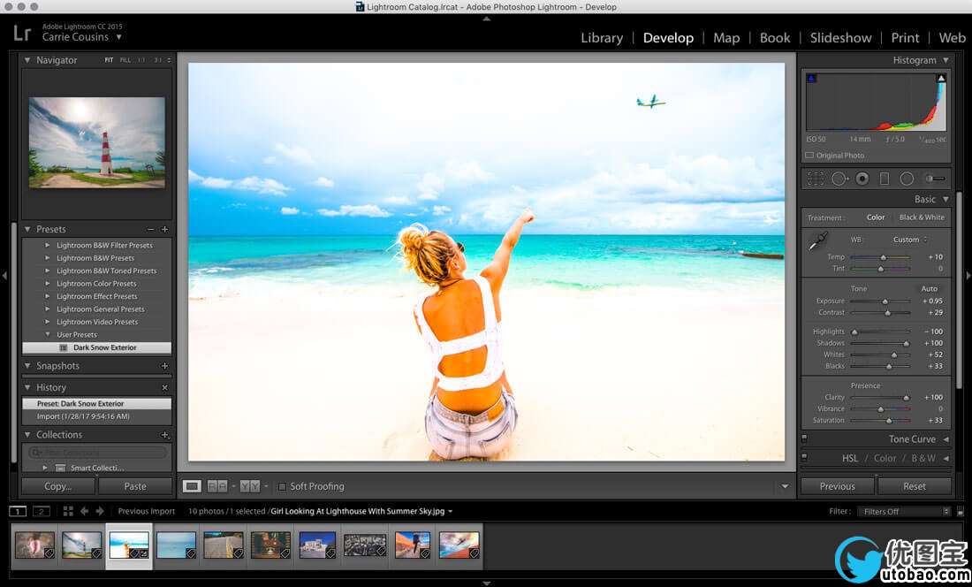
Task: Toggle the shadow clipping indicator in Histogram
Action: coord(811,78)
